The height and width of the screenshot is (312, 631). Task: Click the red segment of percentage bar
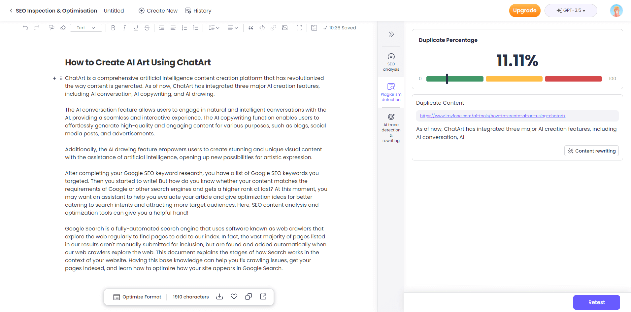[573, 79]
